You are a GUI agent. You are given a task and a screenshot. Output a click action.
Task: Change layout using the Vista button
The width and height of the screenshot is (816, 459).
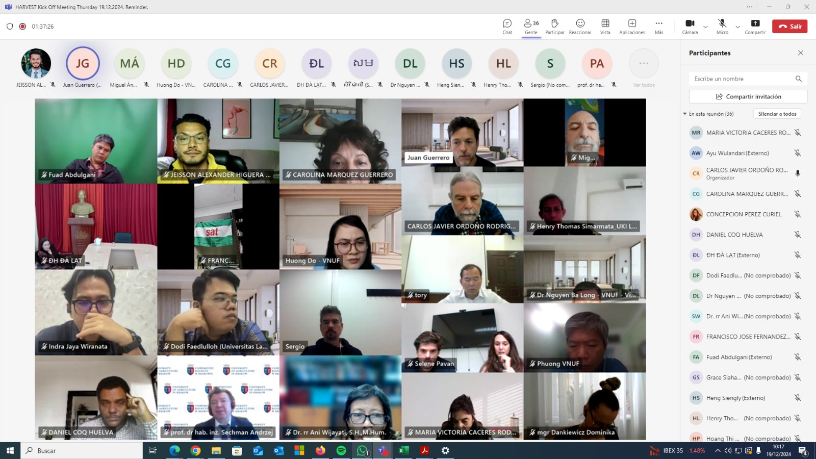tap(605, 27)
